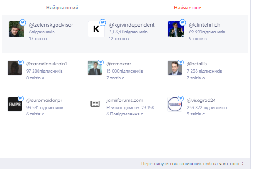Click Twitter badge on @visegrad24 avatar
This screenshot has width=253, height=170.
click(181, 98)
